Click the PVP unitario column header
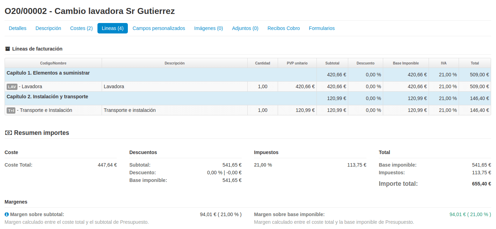Screen dimensions: 496x229 tap(297, 63)
